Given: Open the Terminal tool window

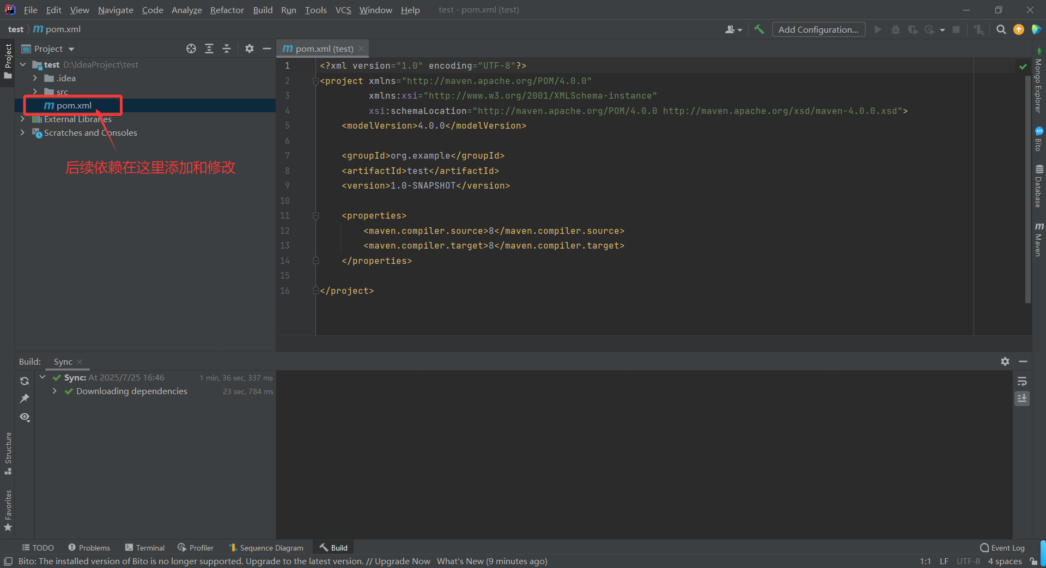Looking at the screenshot, I should coord(144,548).
